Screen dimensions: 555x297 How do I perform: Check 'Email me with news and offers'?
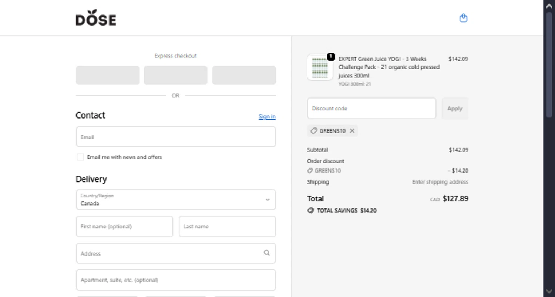[x=80, y=157]
